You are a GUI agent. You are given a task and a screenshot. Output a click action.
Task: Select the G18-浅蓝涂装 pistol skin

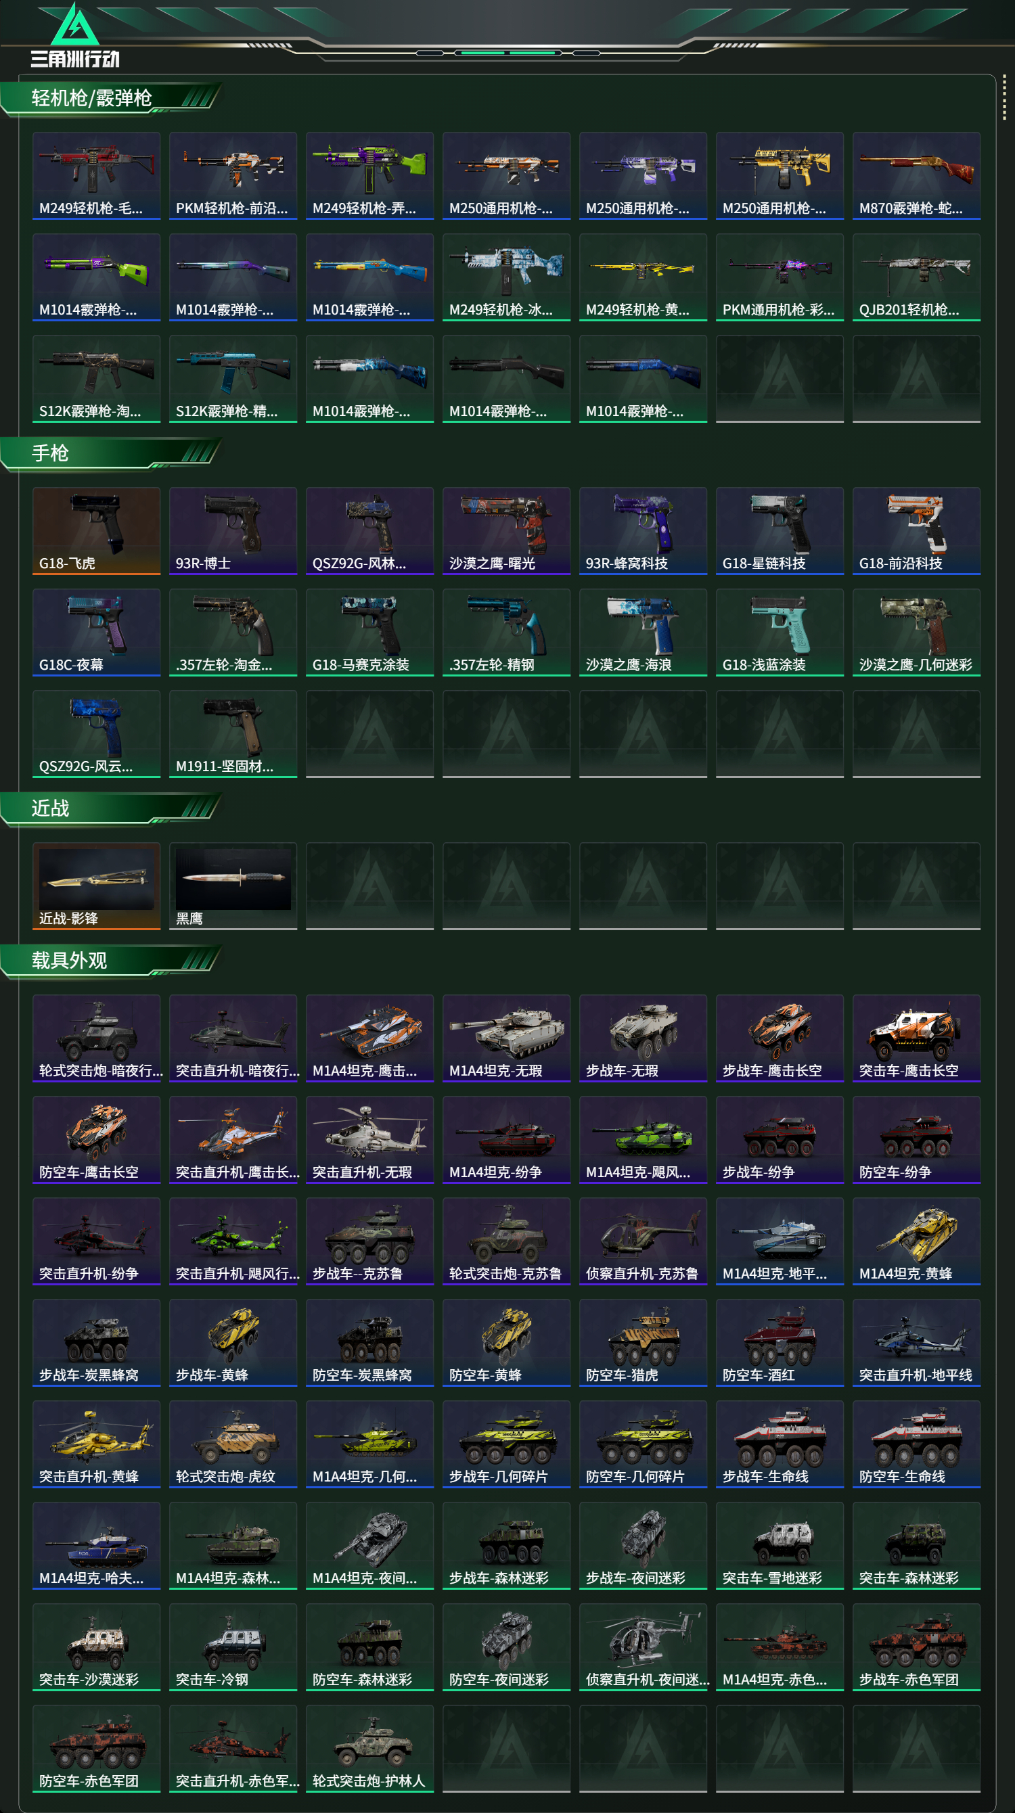[780, 632]
